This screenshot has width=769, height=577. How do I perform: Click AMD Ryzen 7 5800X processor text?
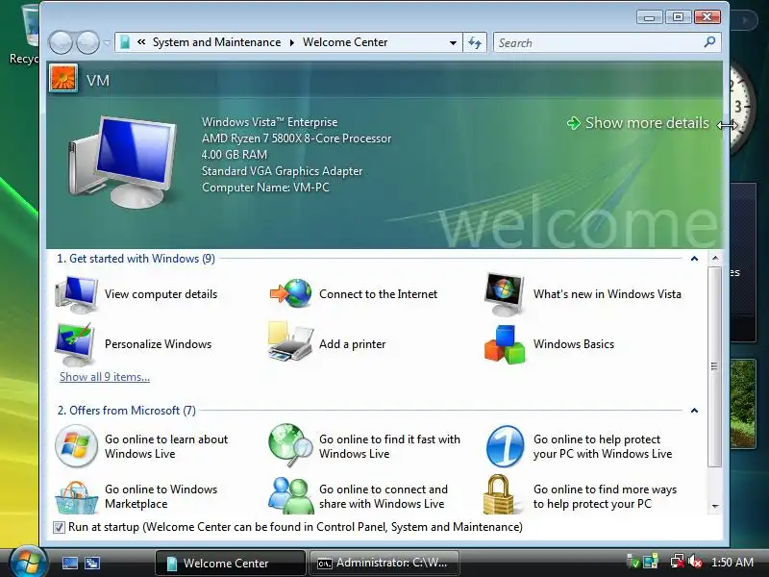[x=296, y=138]
